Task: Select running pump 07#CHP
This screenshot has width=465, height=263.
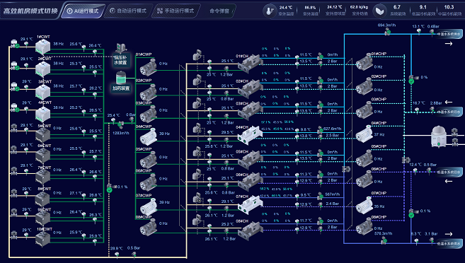Action: 364,205
